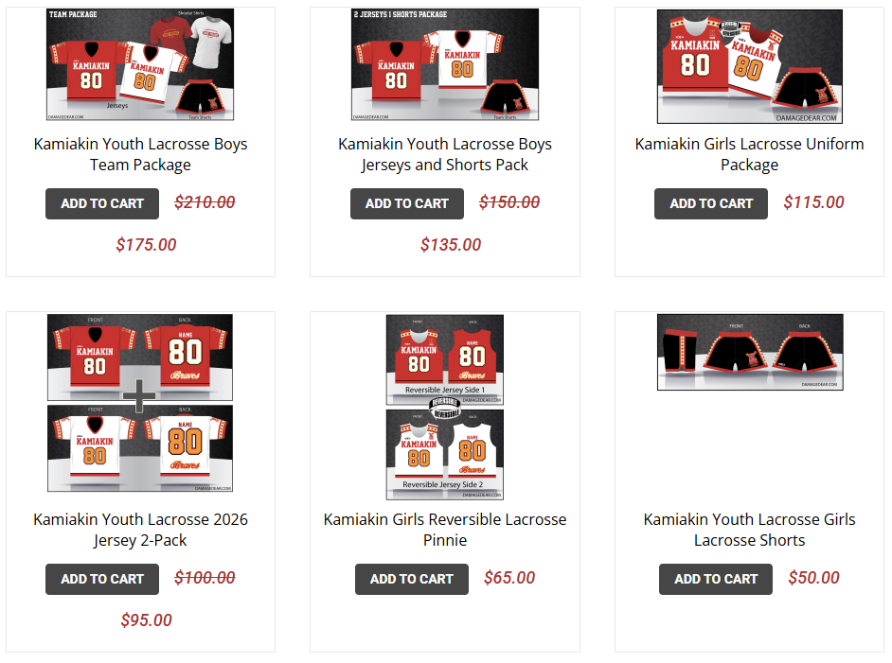
Task: Add Girls Reversible Lacrosse Pinnie to cart
Action: [412, 579]
